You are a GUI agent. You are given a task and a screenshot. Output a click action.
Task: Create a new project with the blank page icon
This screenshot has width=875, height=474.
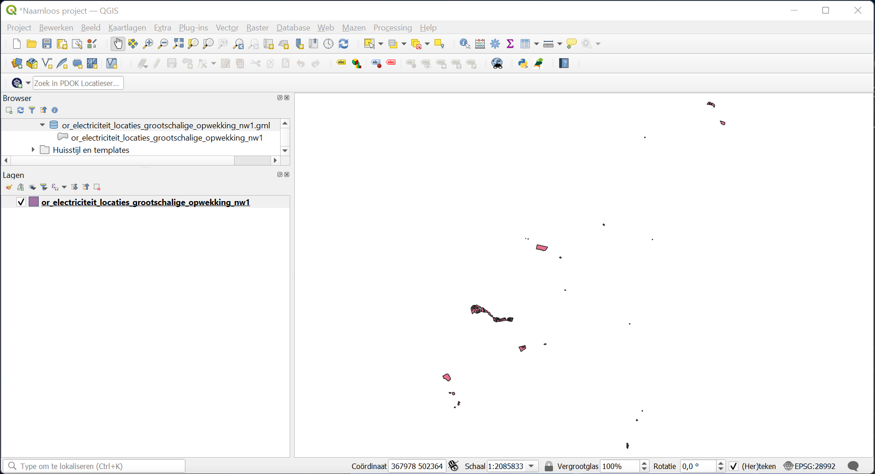pos(17,44)
